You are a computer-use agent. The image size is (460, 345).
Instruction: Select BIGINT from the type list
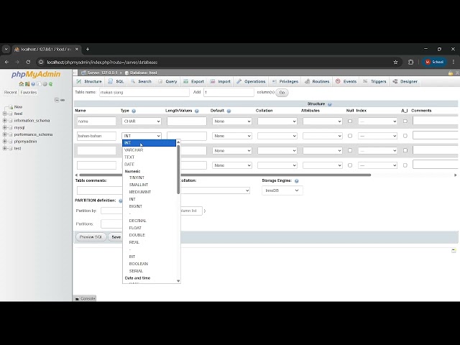(x=149, y=206)
